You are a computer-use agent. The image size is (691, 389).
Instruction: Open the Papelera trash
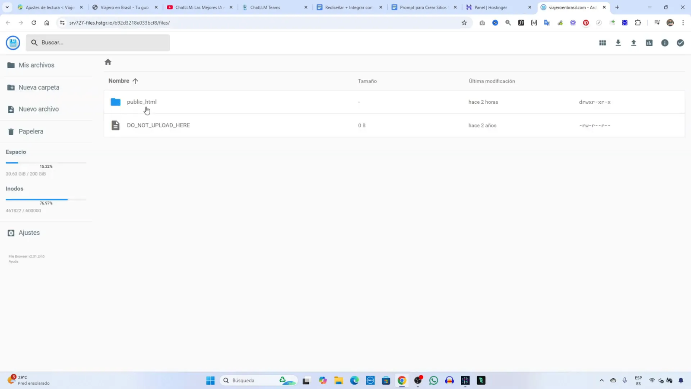click(31, 131)
